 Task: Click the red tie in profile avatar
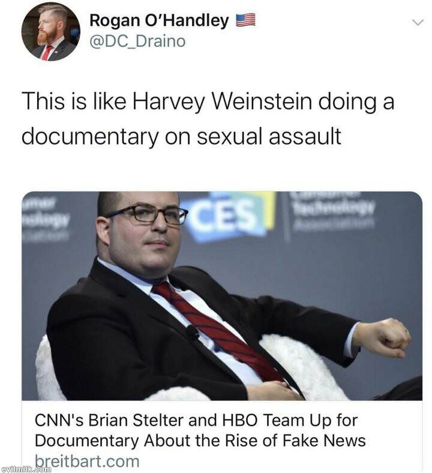[x=47, y=52]
